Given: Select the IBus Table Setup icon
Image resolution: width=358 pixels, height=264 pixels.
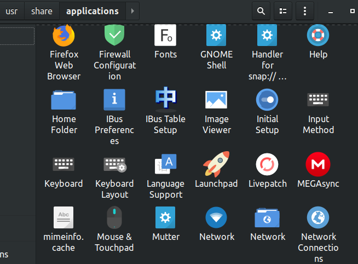Looking at the screenshot, I should (166, 100).
